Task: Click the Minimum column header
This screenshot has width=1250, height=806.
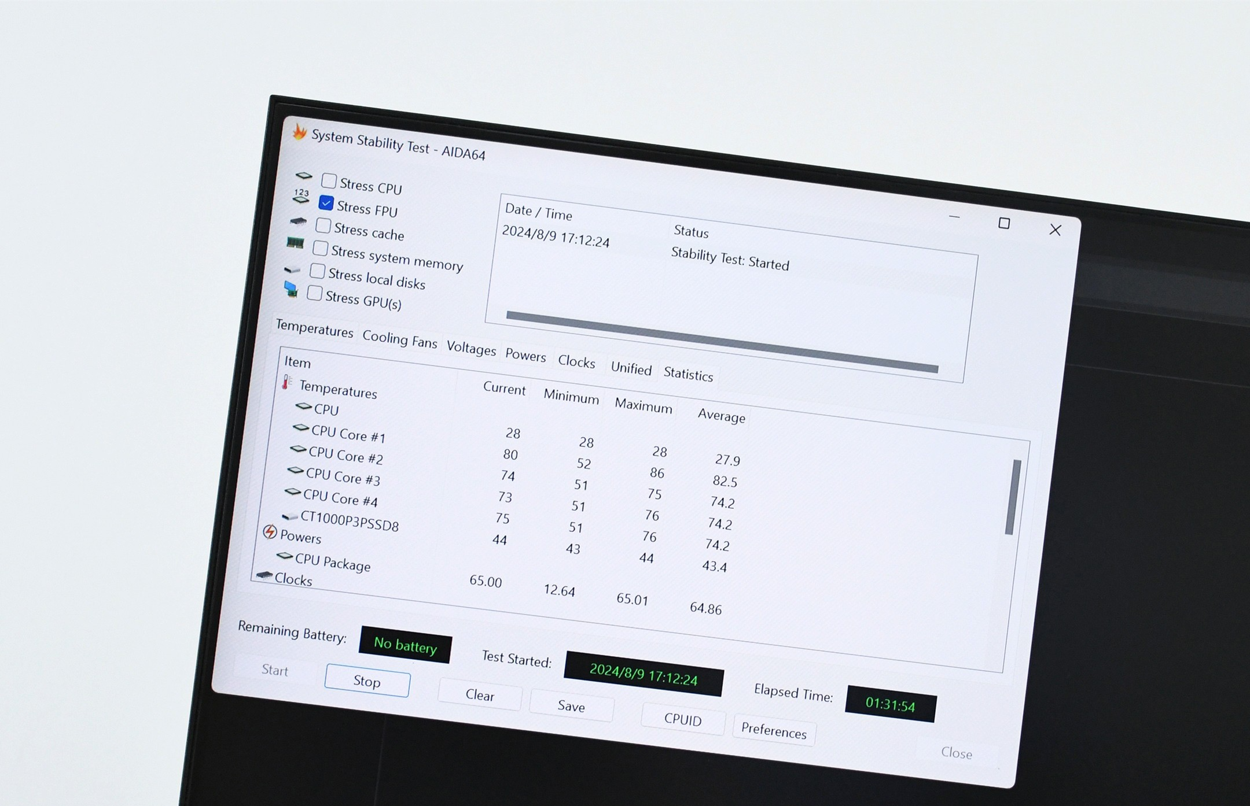Action: point(571,397)
